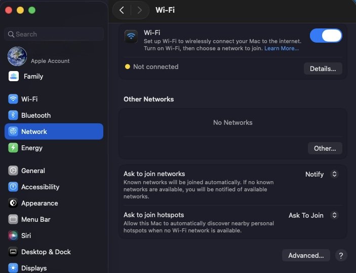Image resolution: width=356 pixels, height=273 pixels.
Task: Open Menu Bar settings in sidebar
Action: pyautogui.click(x=54, y=219)
